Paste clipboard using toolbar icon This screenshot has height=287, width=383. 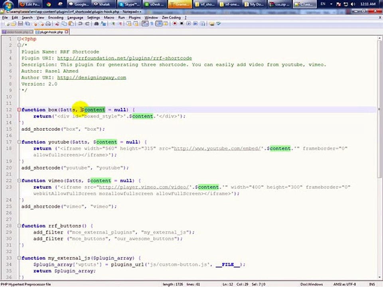tap(71, 24)
